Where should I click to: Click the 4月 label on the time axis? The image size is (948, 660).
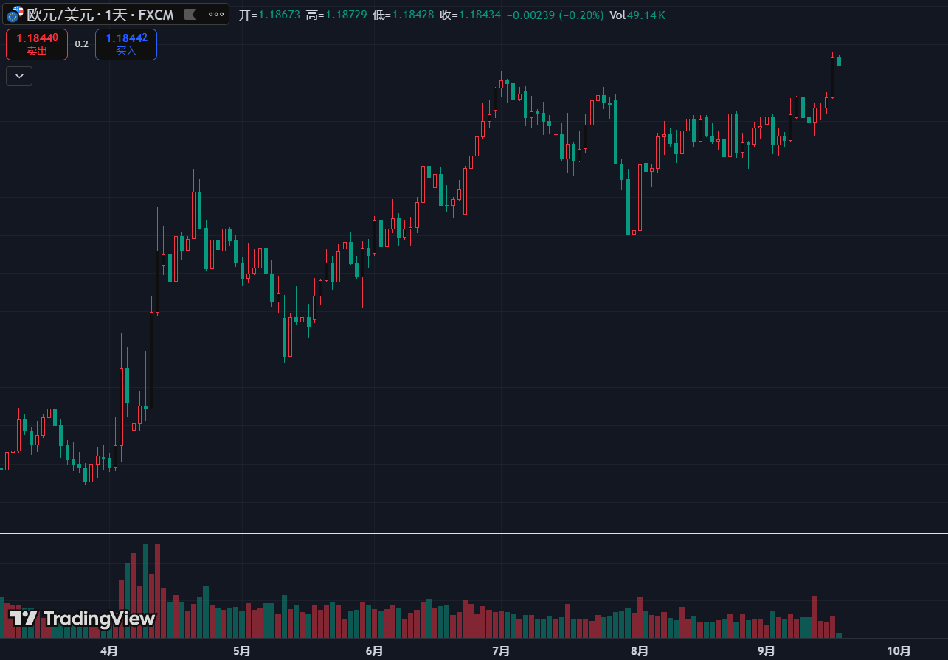coord(109,650)
